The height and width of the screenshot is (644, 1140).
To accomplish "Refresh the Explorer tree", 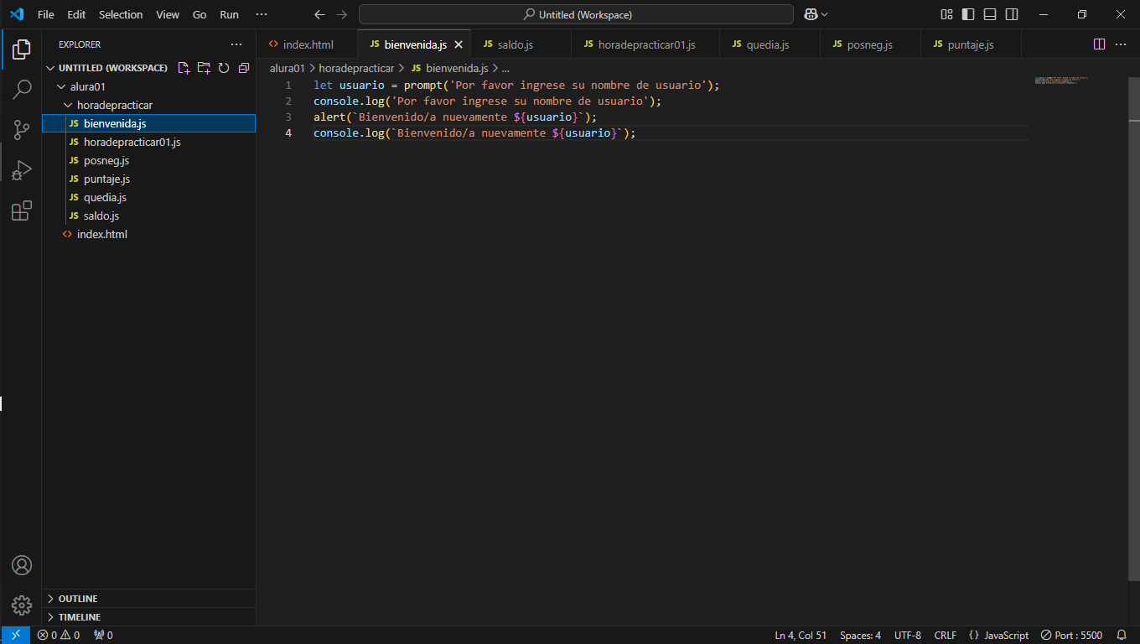I will [x=224, y=68].
